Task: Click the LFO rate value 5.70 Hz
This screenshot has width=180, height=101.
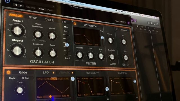Action: tap(66, 96)
